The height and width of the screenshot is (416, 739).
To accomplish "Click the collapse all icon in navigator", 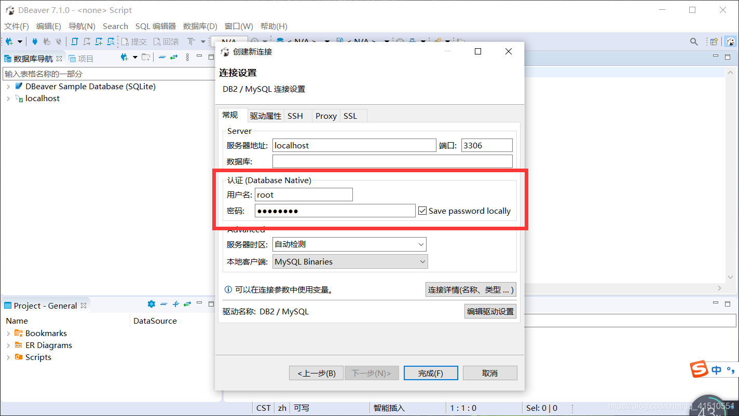I will (162, 58).
